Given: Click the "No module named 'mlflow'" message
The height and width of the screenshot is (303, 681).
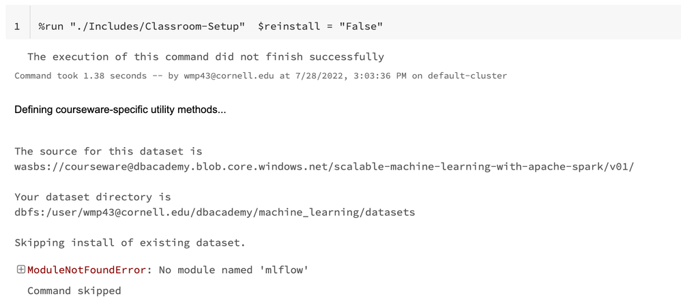Looking at the screenshot, I should pyautogui.click(x=233, y=270).
